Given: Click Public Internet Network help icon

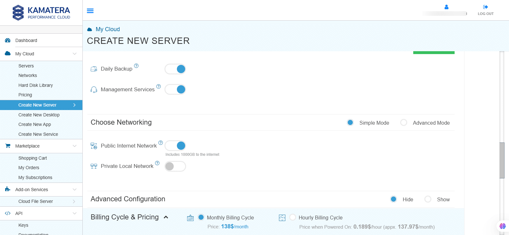Looking at the screenshot, I should click(161, 143).
